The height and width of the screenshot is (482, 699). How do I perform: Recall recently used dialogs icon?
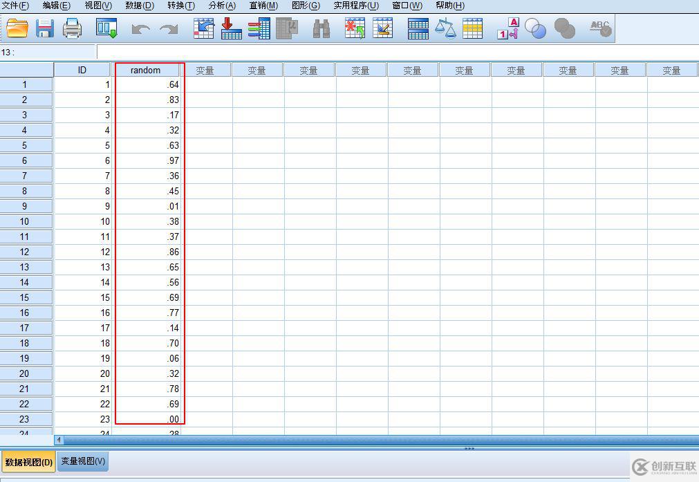click(106, 28)
